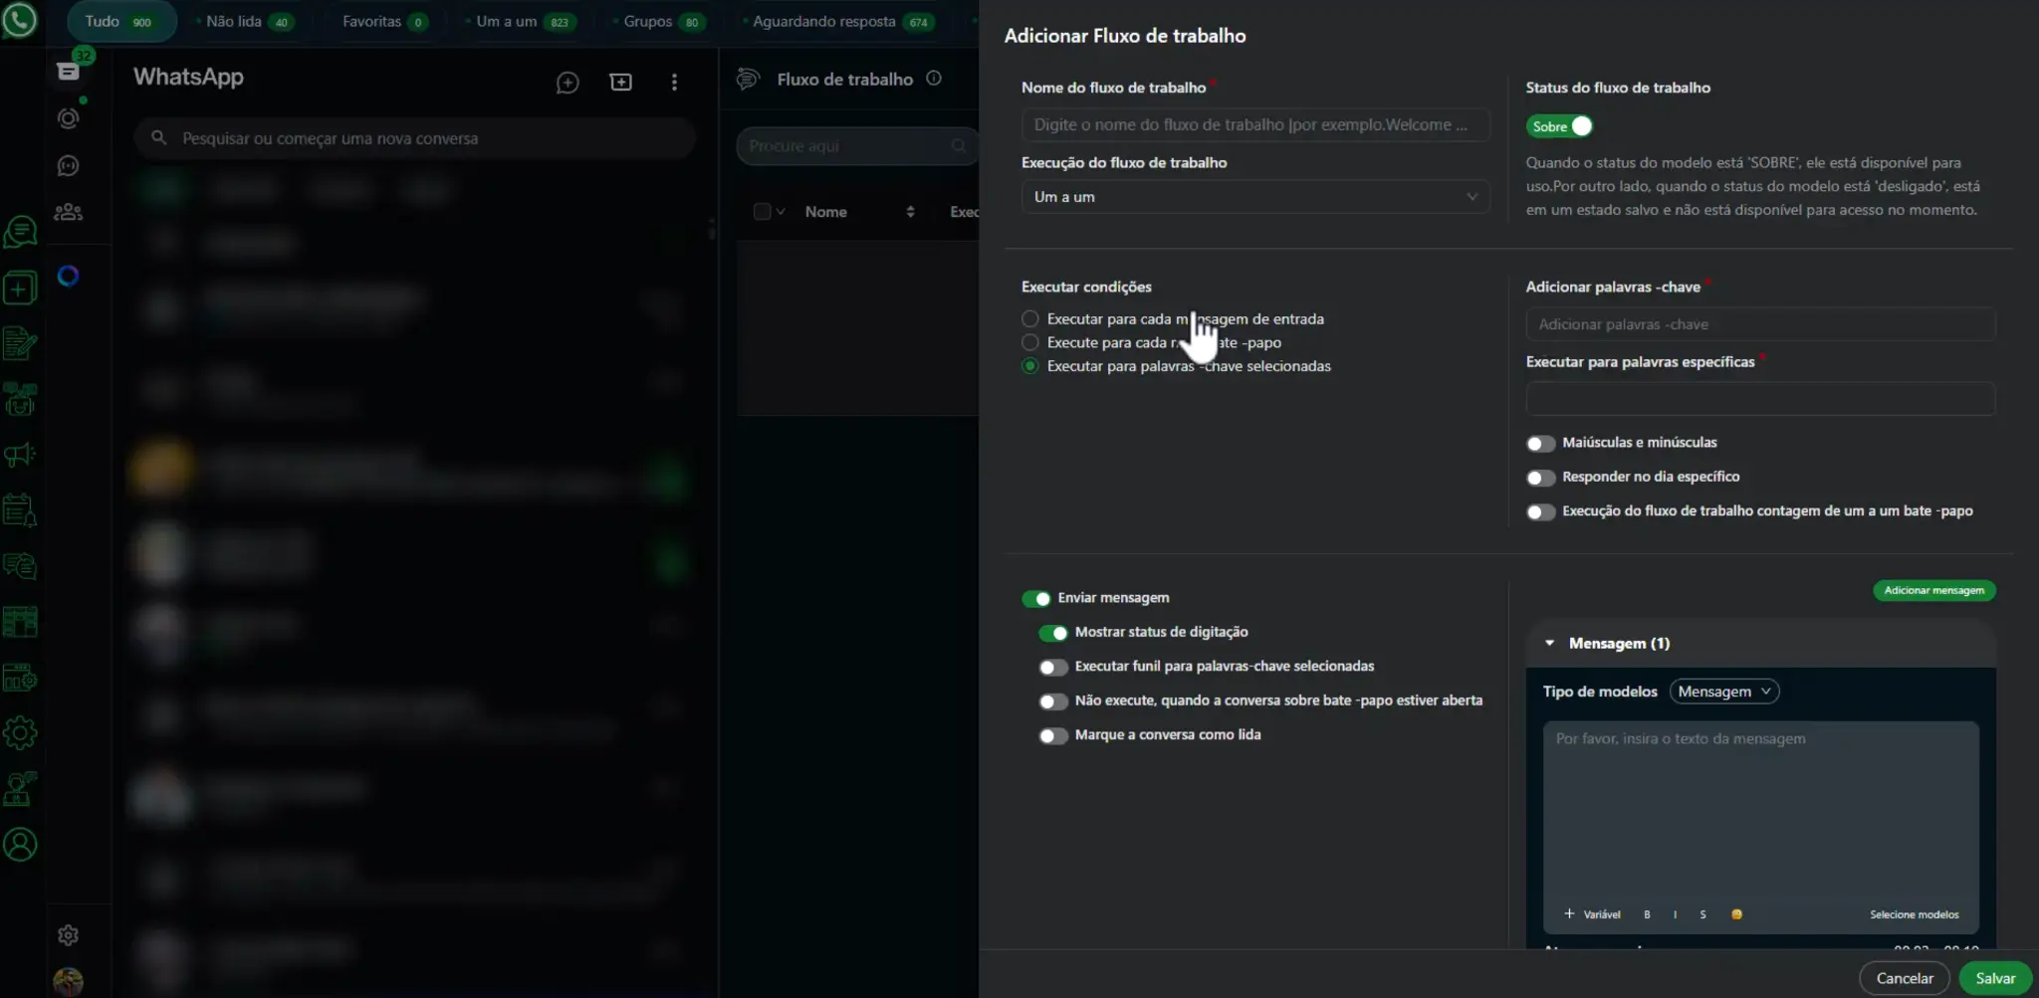The height and width of the screenshot is (998, 2039).
Task: Open the 'Tipo de modelos' Mensagem dropdown
Action: click(1723, 691)
